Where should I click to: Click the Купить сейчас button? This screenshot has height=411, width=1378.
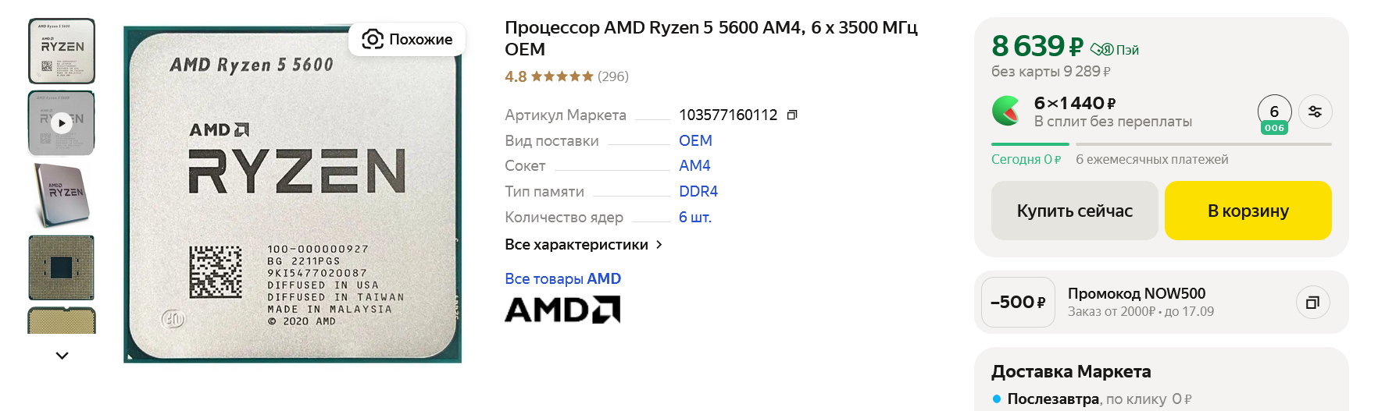1074,211
